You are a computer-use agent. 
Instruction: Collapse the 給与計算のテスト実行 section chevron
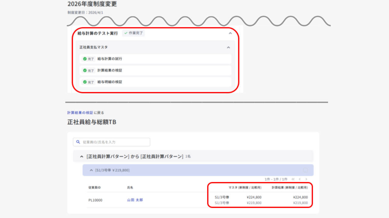(230, 33)
